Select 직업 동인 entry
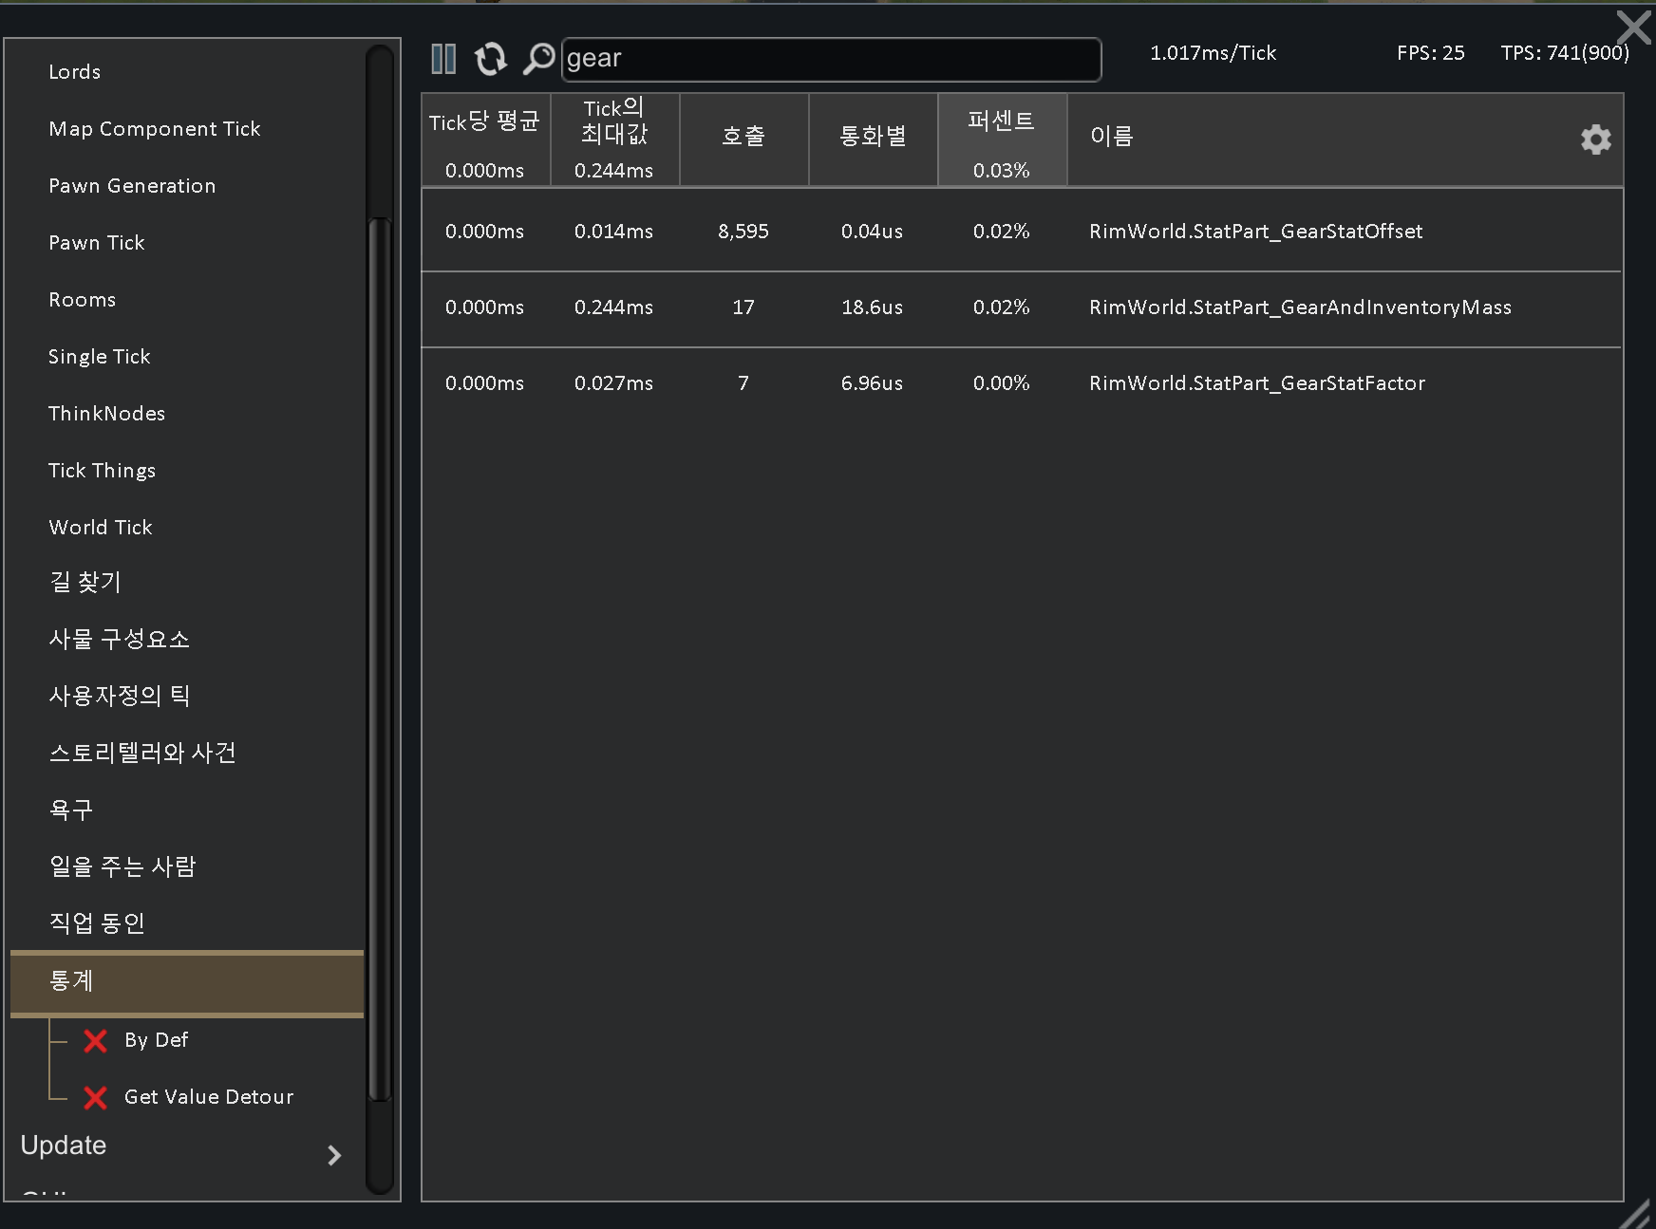1656x1229 pixels. (x=96, y=923)
